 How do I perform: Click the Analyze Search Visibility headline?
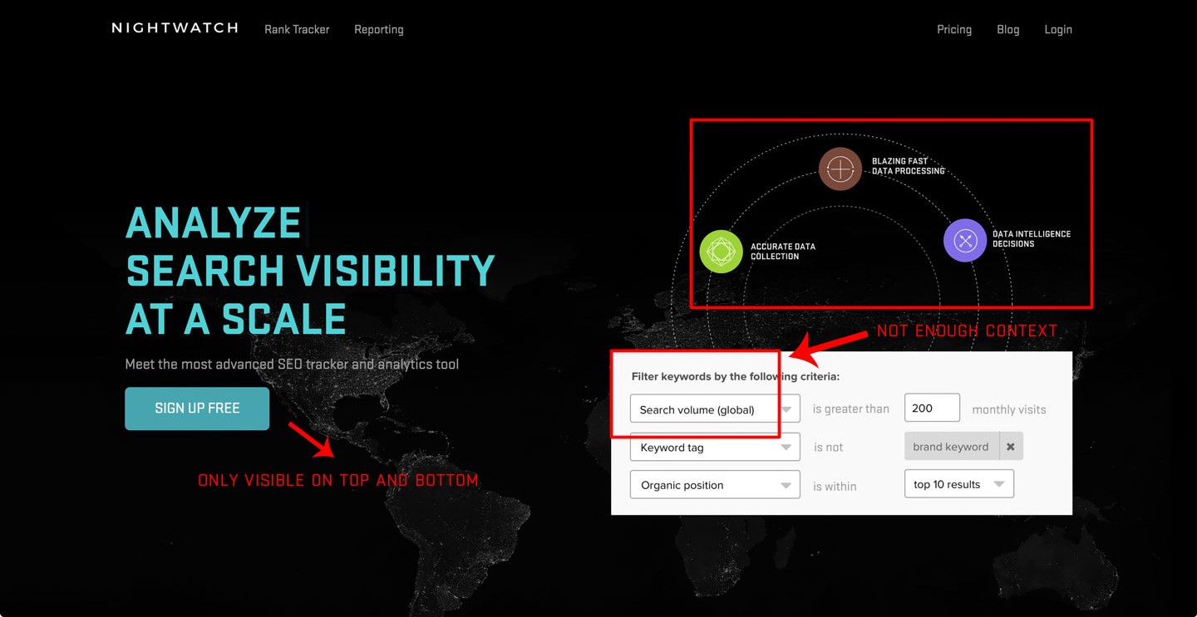coord(309,271)
